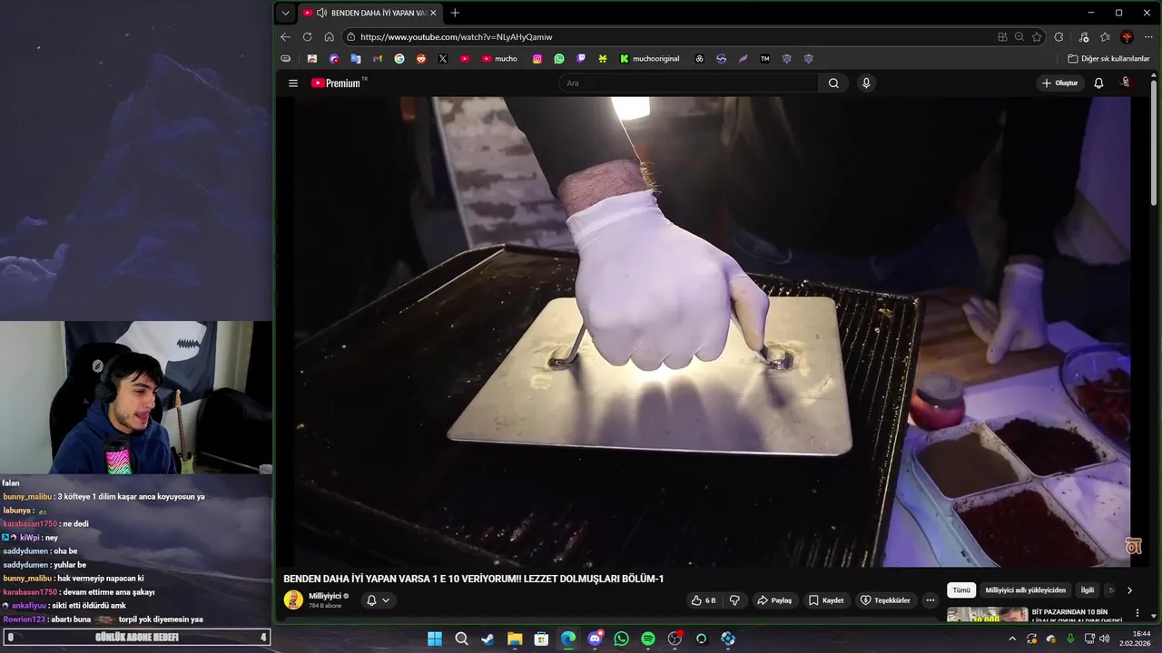
Task: Like the video with thumbs up
Action: [x=704, y=600]
